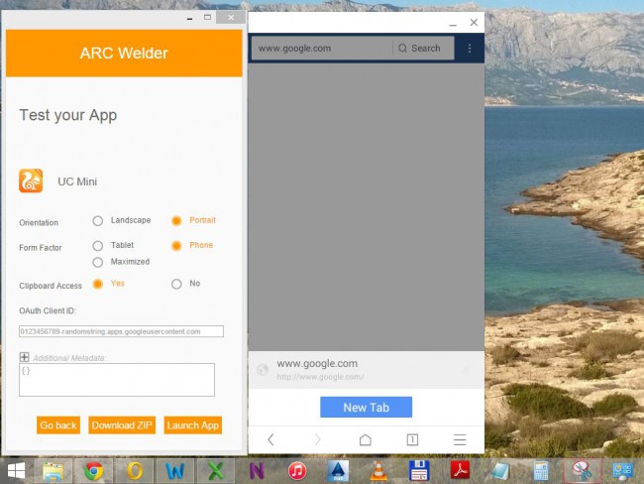Expand Additional Metadata with the plus icon
The height and width of the screenshot is (484, 644).
[x=24, y=356]
